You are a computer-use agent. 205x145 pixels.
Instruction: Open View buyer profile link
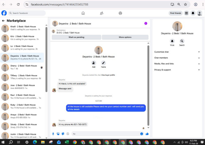click(108, 75)
